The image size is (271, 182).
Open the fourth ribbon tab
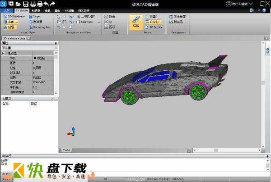tap(47, 11)
